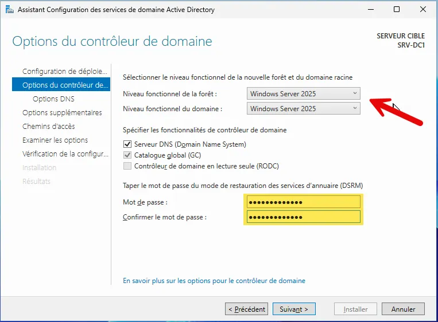Open the Examiner les options step
Image resolution: width=438 pixels, height=322 pixels.
click(55, 140)
